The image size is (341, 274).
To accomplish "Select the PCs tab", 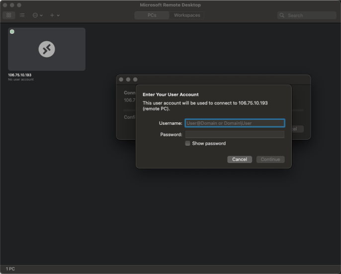I will 152,15.
